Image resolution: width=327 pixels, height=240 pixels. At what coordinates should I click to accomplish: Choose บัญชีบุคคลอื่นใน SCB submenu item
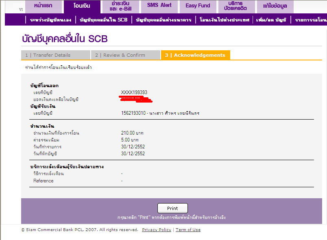pyautogui.click(x=104, y=20)
